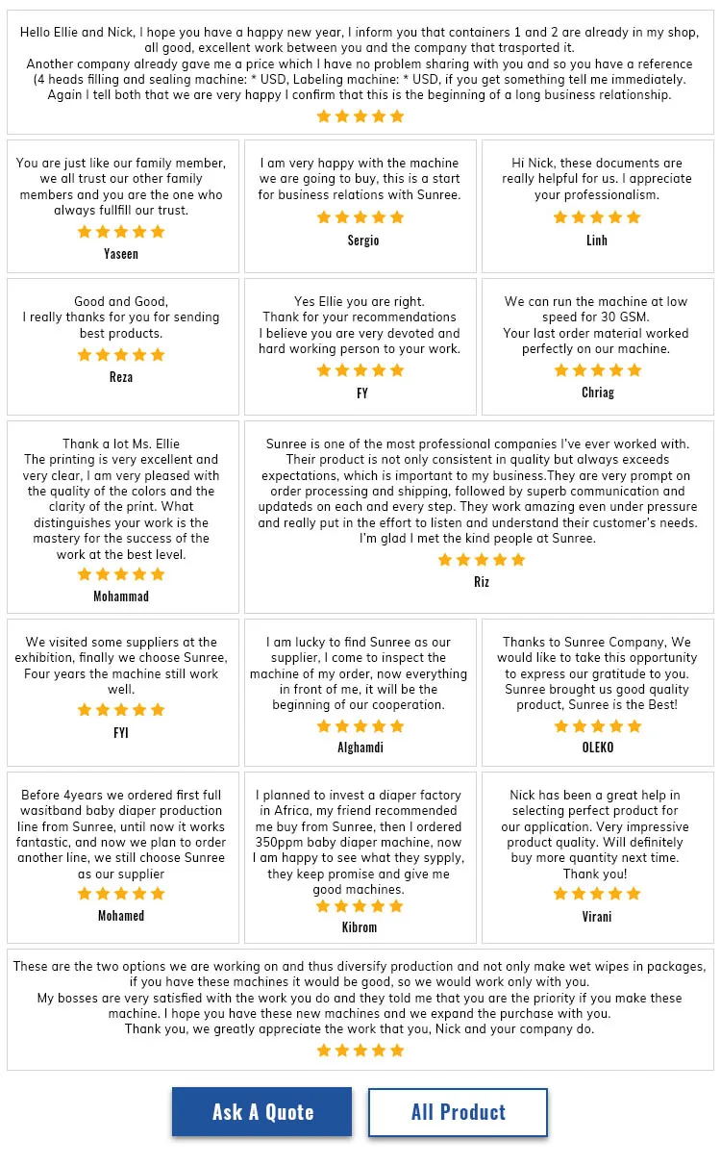The width and height of the screenshot is (721, 1166).
Task: Select FY's testimonial about Ellie
Action: (x=360, y=325)
